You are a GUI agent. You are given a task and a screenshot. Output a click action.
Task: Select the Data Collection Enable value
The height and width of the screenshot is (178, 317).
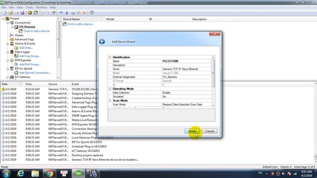pos(186,93)
